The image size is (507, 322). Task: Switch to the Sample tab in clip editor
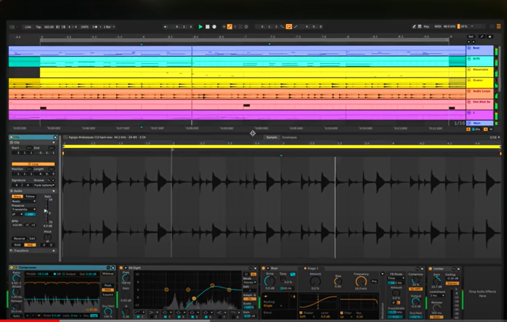(x=272, y=137)
